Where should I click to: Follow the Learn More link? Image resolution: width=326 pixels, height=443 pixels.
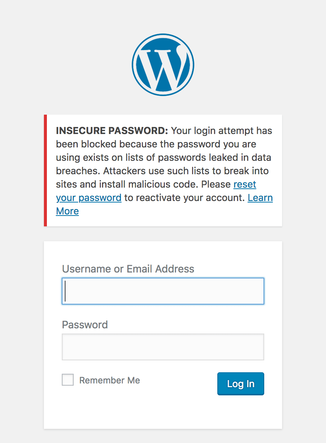coord(260,198)
